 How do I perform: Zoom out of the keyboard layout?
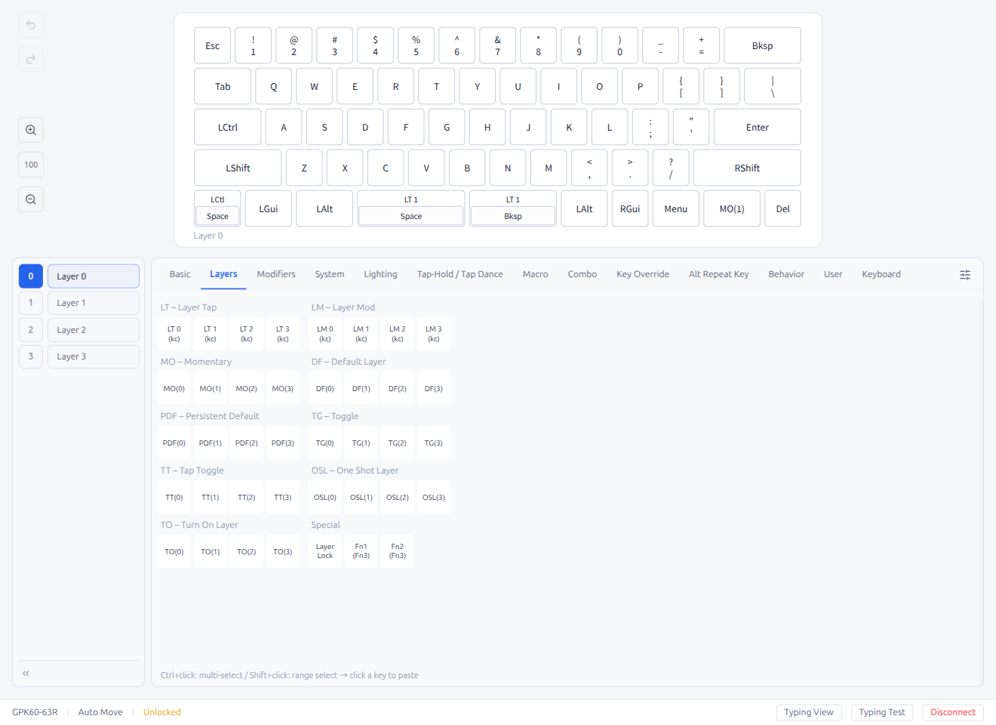pos(30,199)
